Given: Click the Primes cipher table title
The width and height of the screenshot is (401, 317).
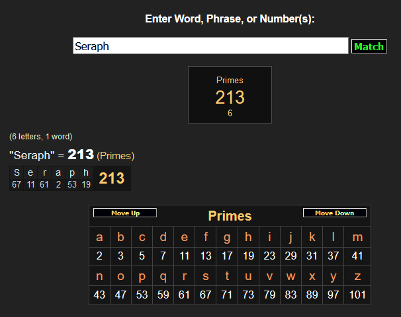Looking at the screenshot, I should tap(230, 216).
